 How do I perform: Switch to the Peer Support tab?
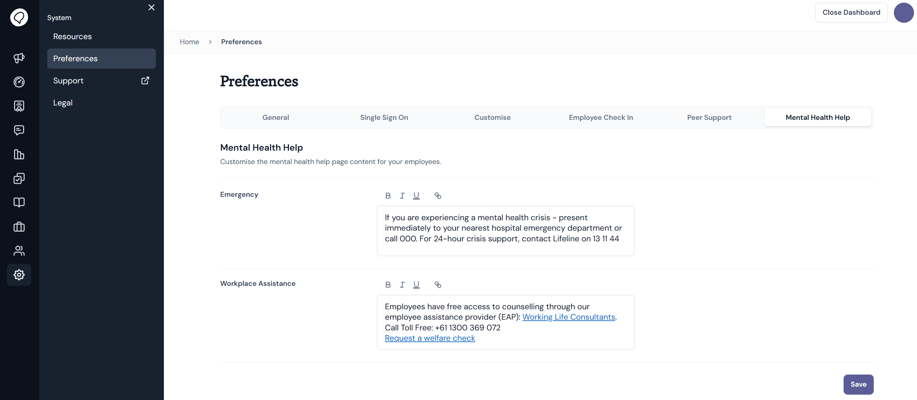[709, 117]
